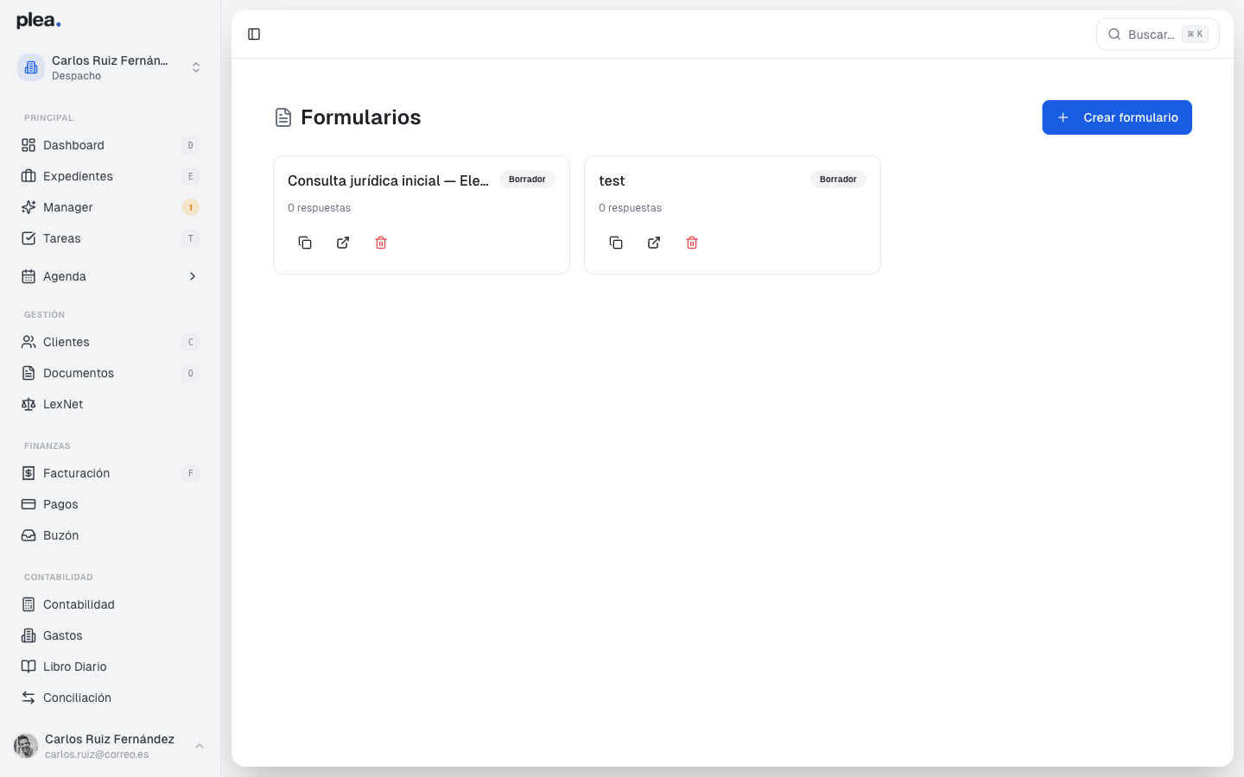Open LexNet scales item
This screenshot has width=1244, height=777.
[110, 404]
